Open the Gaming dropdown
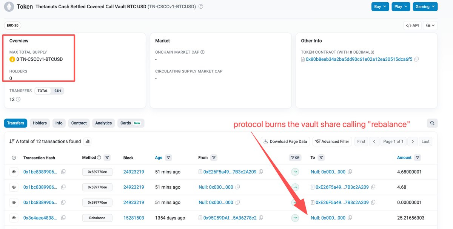 pos(425,6)
